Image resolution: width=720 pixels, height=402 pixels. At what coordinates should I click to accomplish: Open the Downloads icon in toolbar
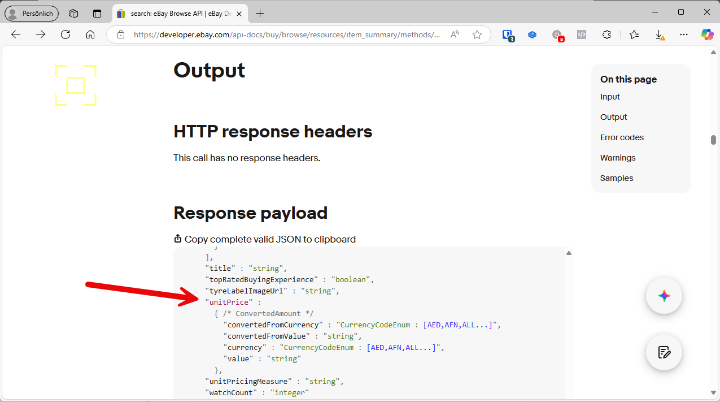659,34
